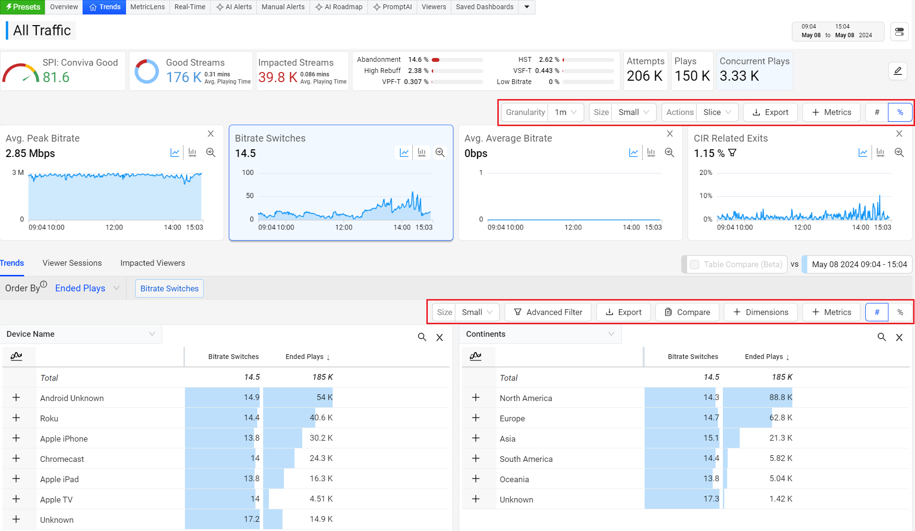The width and height of the screenshot is (915, 531).
Task: Click the Compare button in table toolbar
Action: point(687,312)
